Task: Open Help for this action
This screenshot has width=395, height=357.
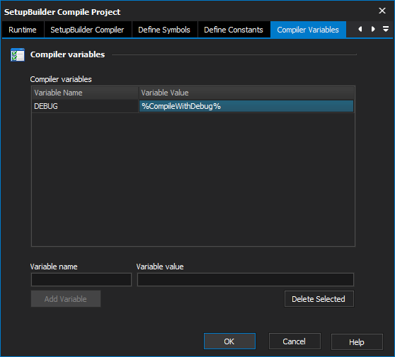Action: point(357,342)
